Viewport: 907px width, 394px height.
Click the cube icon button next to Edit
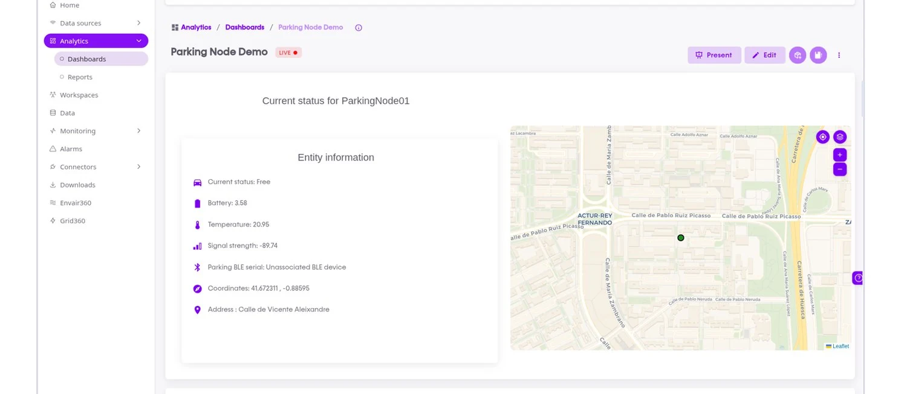(798, 55)
